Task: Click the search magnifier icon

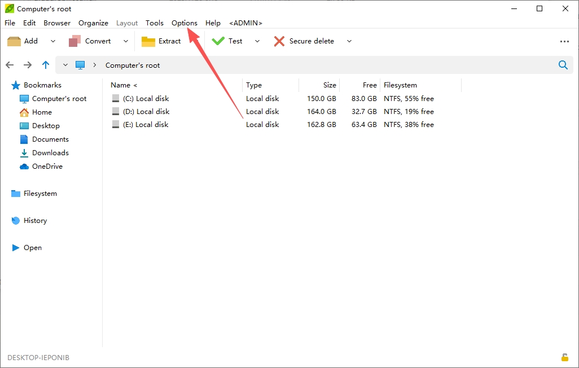Action: (563, 65)
